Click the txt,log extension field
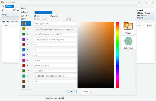156x101 pixels. point(55,60)
